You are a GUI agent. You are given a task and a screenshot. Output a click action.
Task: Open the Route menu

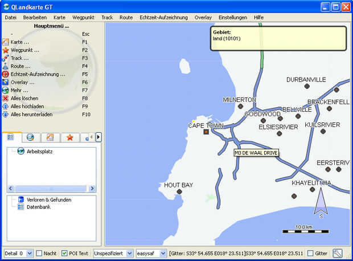(126, 17)
